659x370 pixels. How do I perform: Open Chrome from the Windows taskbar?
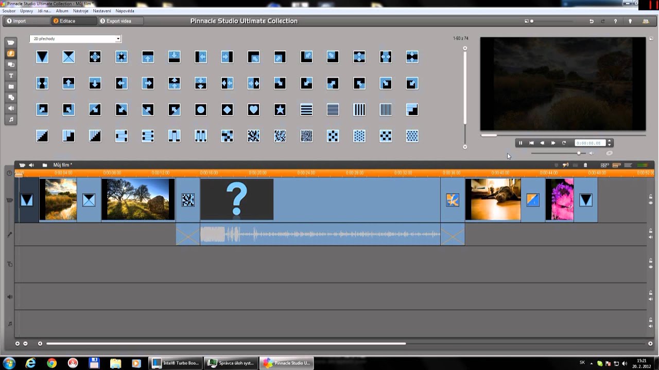[x=51, y=363]
